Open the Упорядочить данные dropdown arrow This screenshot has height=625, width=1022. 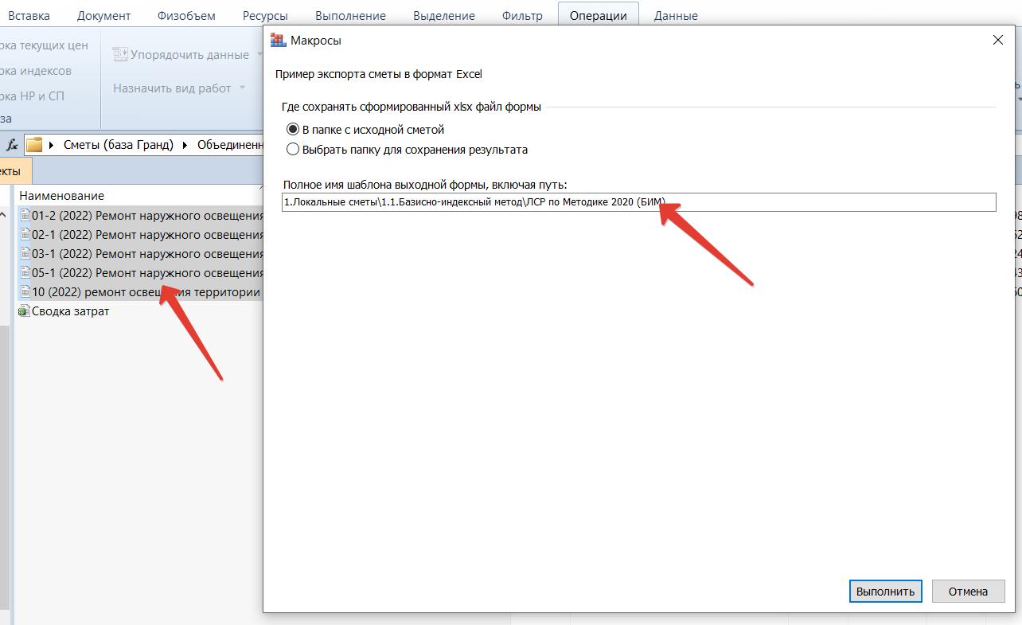click(x=259, y=55)
